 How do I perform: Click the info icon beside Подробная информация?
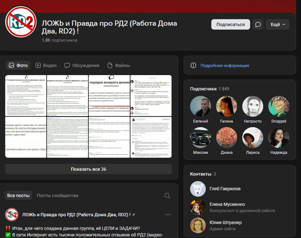coord(193,65)
